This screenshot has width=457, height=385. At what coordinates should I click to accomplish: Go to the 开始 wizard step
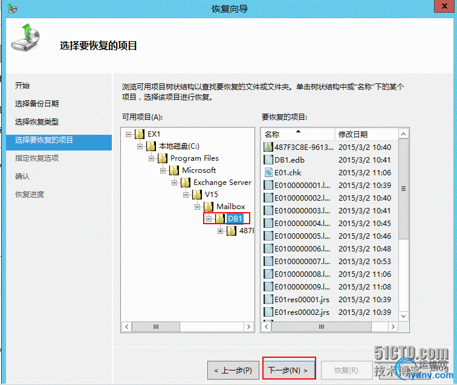[22, 85]
